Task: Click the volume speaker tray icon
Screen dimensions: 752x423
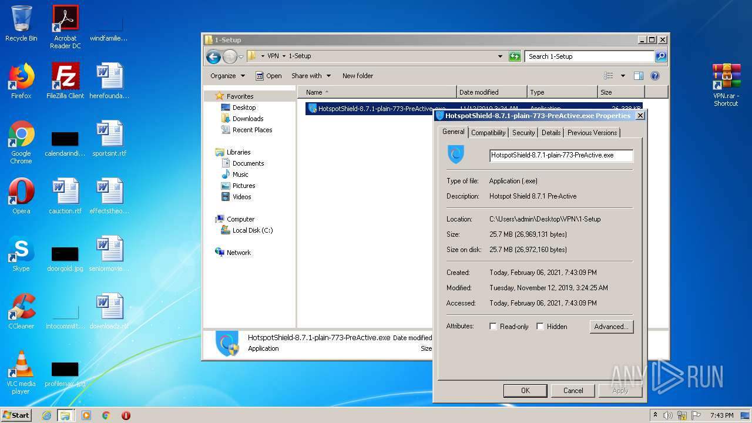Action: pos(668,415)
